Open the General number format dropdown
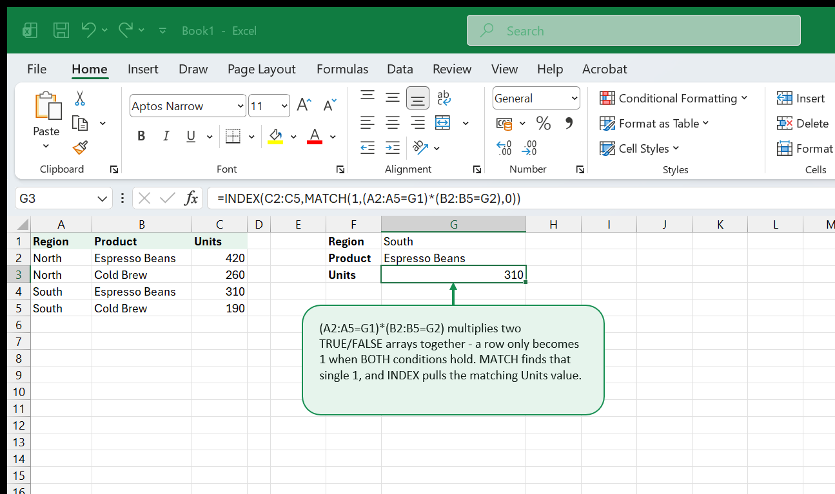 pyautogui.click(x=575, y=99)
